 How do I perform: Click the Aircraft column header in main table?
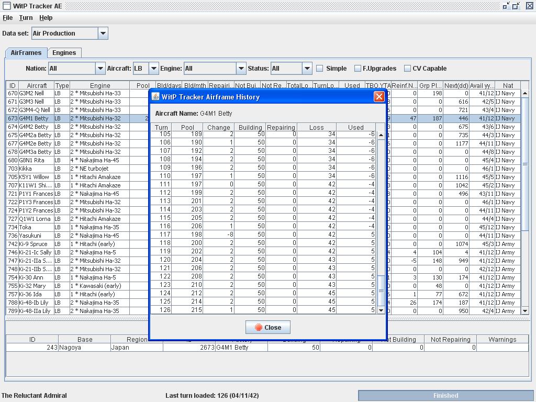coord(37,85)
